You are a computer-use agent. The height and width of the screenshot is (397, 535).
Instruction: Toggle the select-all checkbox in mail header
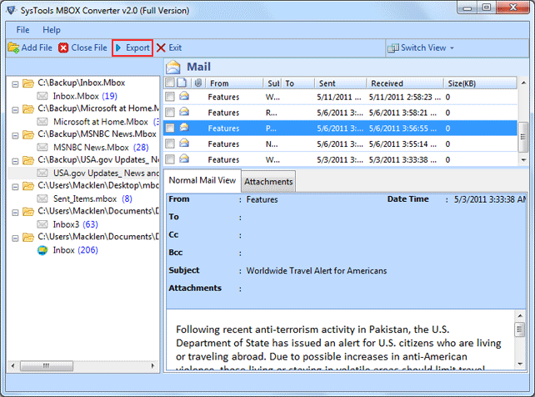(170, 83)
